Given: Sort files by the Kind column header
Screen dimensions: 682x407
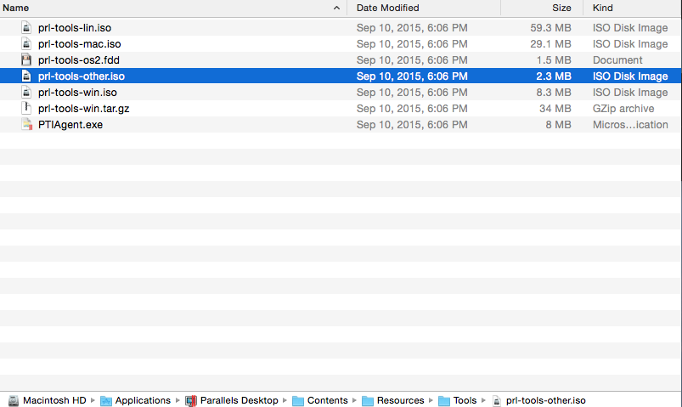Looking at the screenshot, I should click(603, 8).
